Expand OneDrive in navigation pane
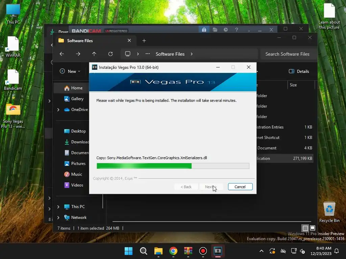Image resolution: width=346 pixels, height=259 pixels. [58, 110]
